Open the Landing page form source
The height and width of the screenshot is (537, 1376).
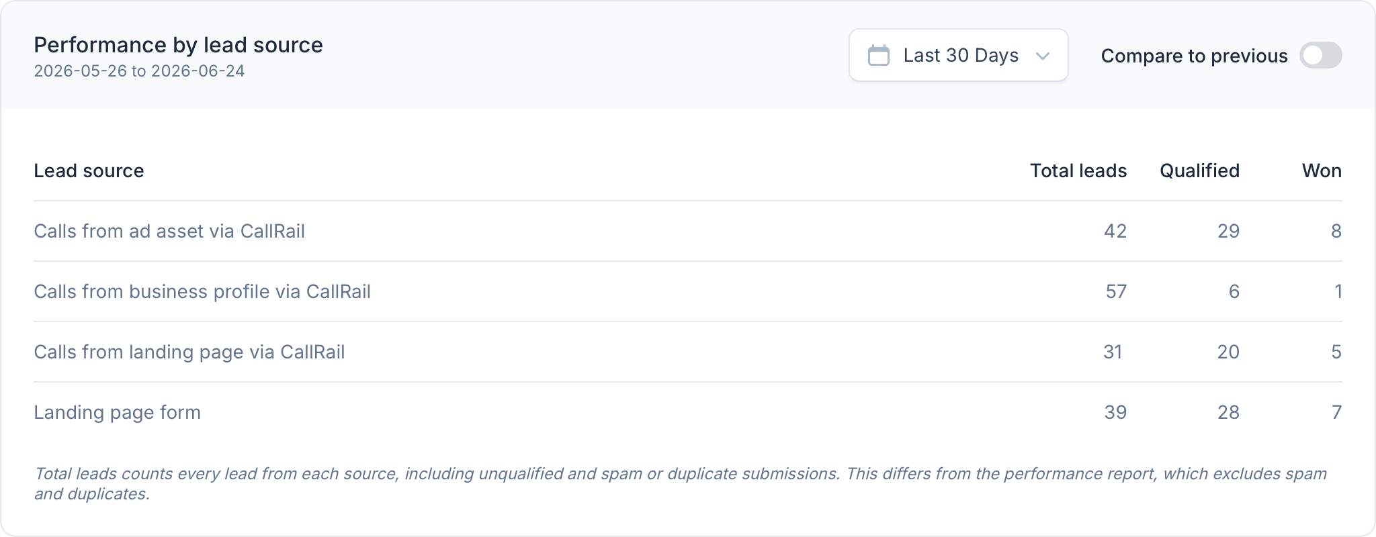(x=118, y=412)
